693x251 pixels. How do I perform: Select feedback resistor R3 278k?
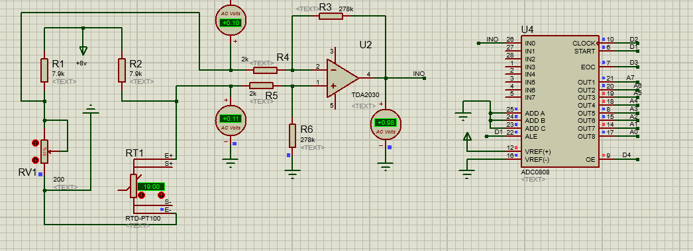331,17
